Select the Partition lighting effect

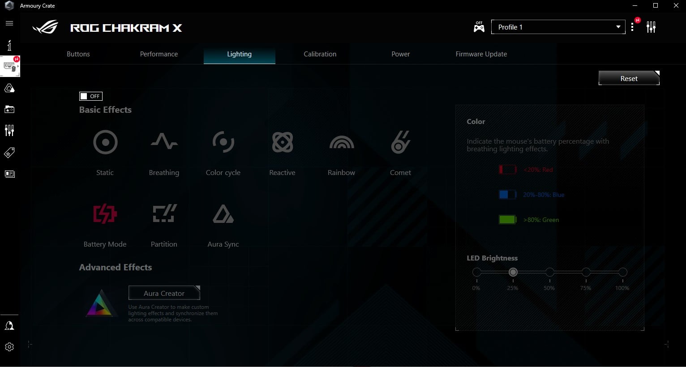pos(164,214)
